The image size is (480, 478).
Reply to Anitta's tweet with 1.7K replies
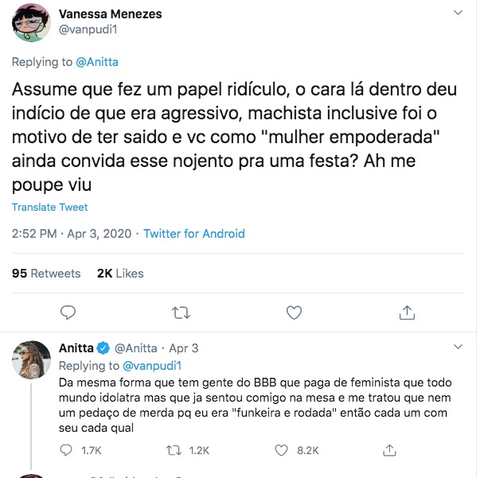pos(68,450)
